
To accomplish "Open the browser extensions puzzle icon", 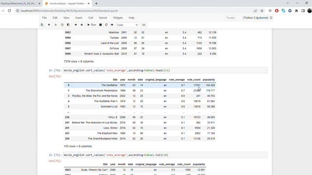I will (296, 11).
